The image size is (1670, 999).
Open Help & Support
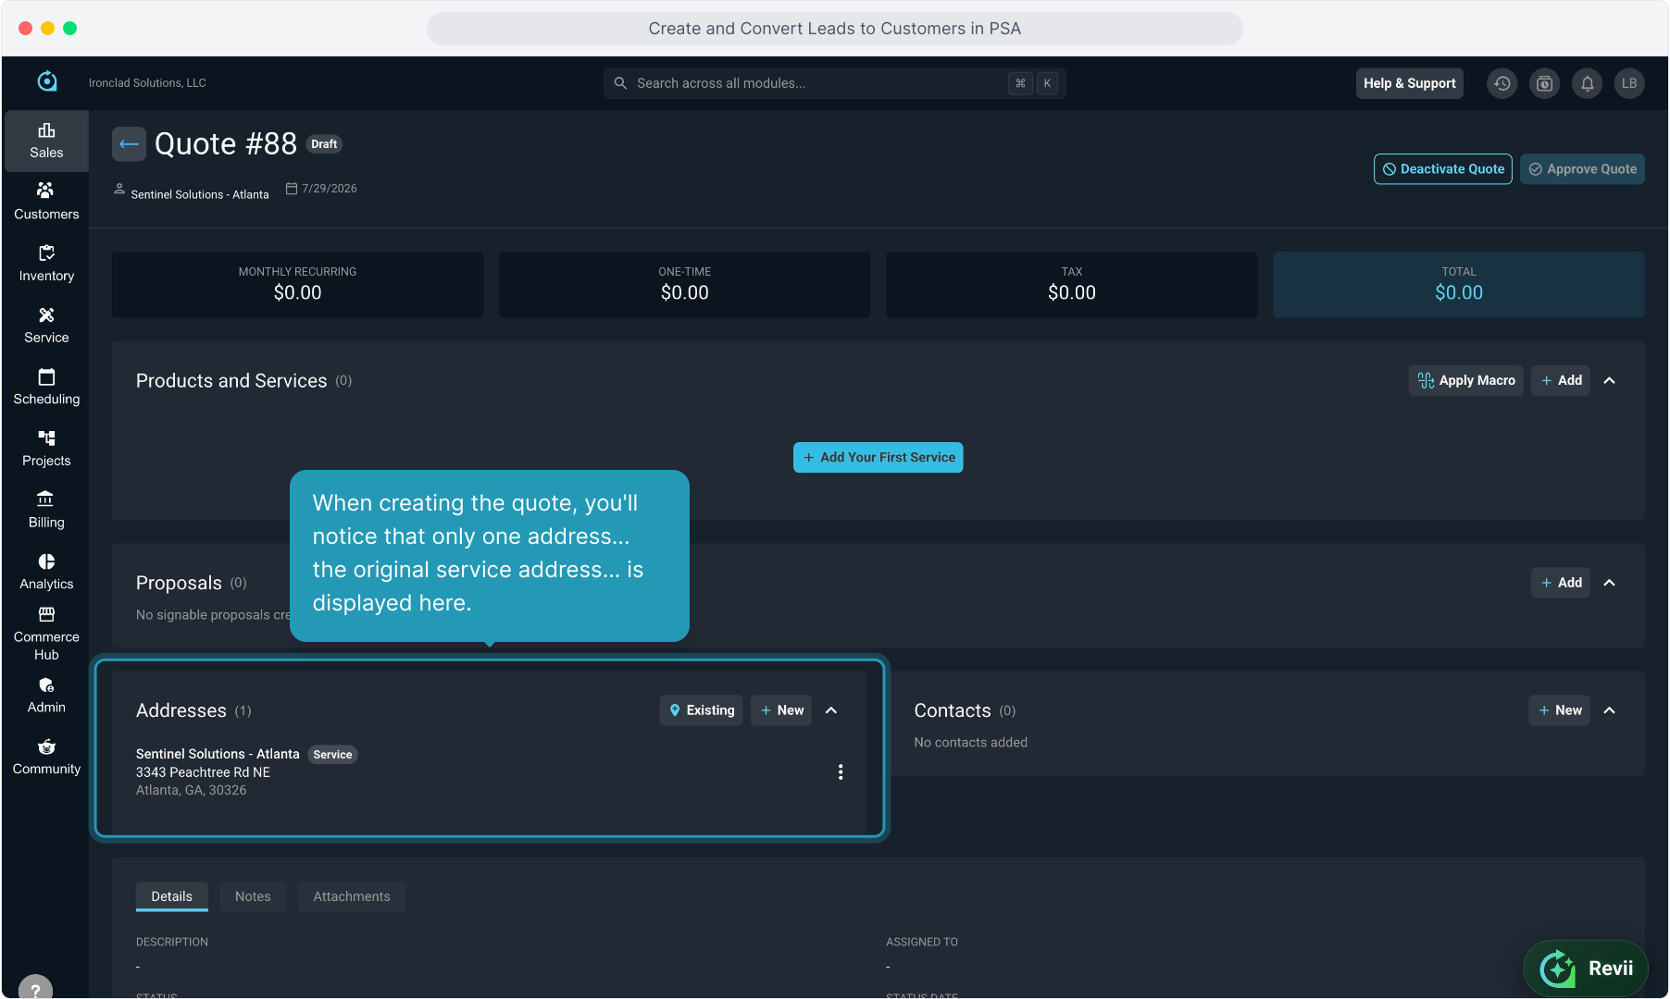[1410, 83]
